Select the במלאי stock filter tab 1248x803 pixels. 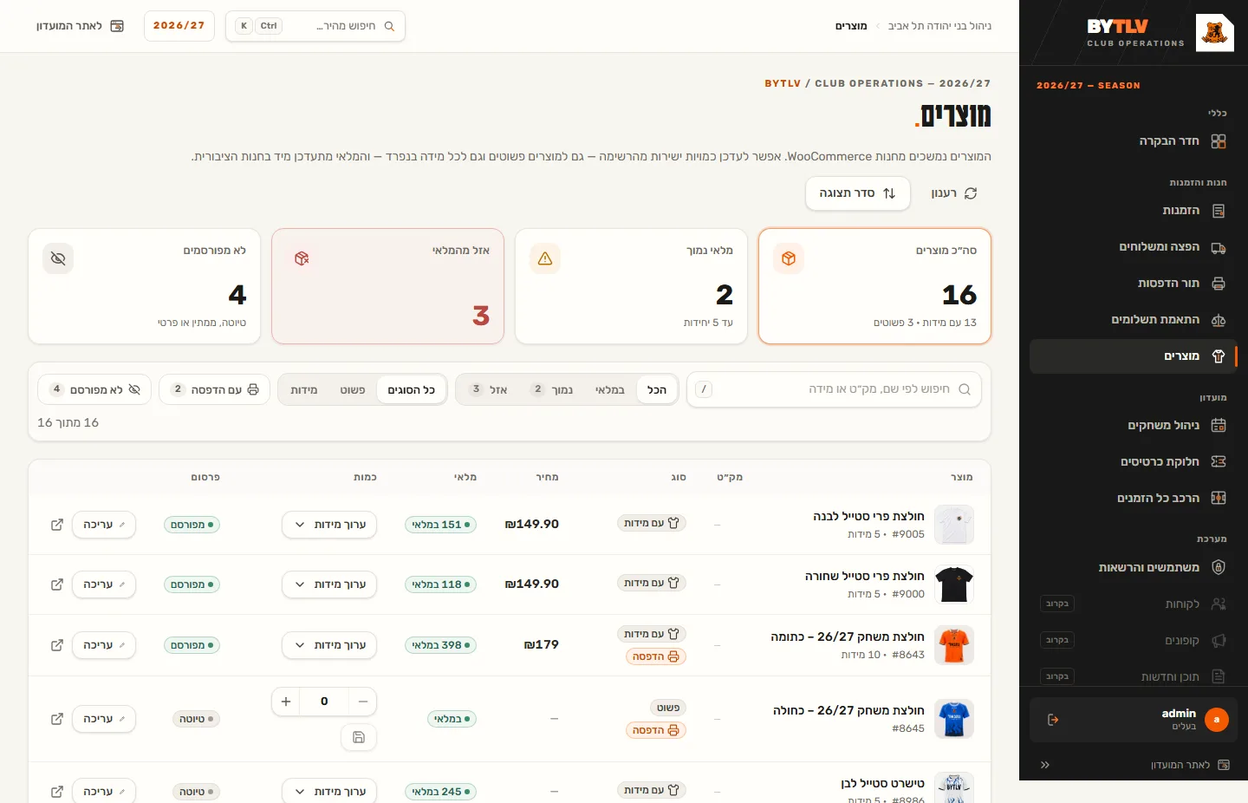[x=610, y=389]
